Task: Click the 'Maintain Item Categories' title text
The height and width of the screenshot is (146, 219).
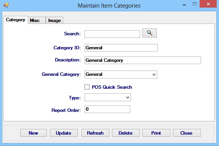Action: pos(109,6)
